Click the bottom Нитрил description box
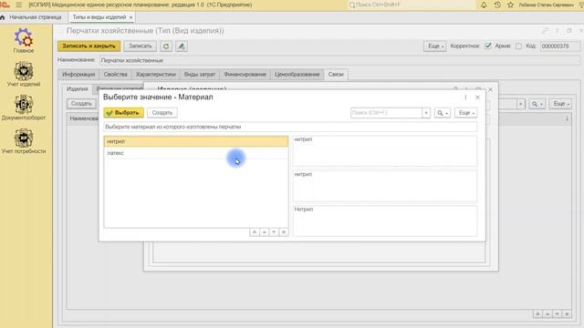This screenshot has height=328, width=584. pos(385,220)
